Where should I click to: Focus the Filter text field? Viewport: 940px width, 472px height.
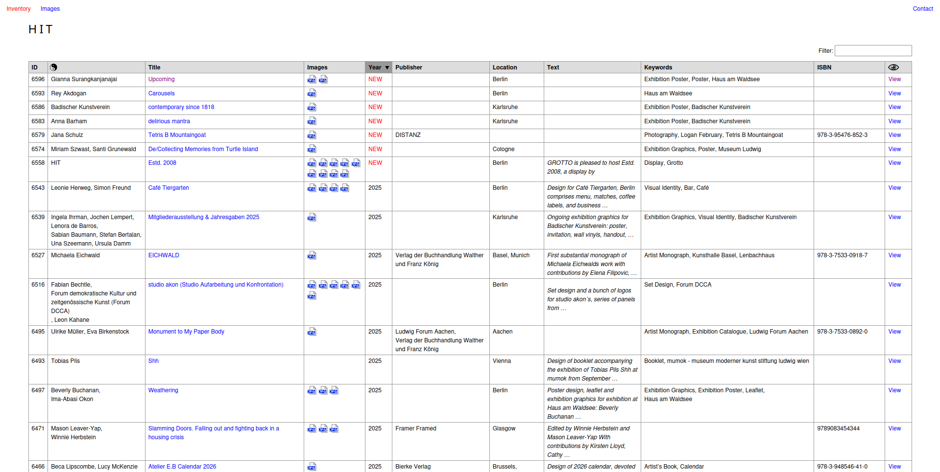pos(873,51)
